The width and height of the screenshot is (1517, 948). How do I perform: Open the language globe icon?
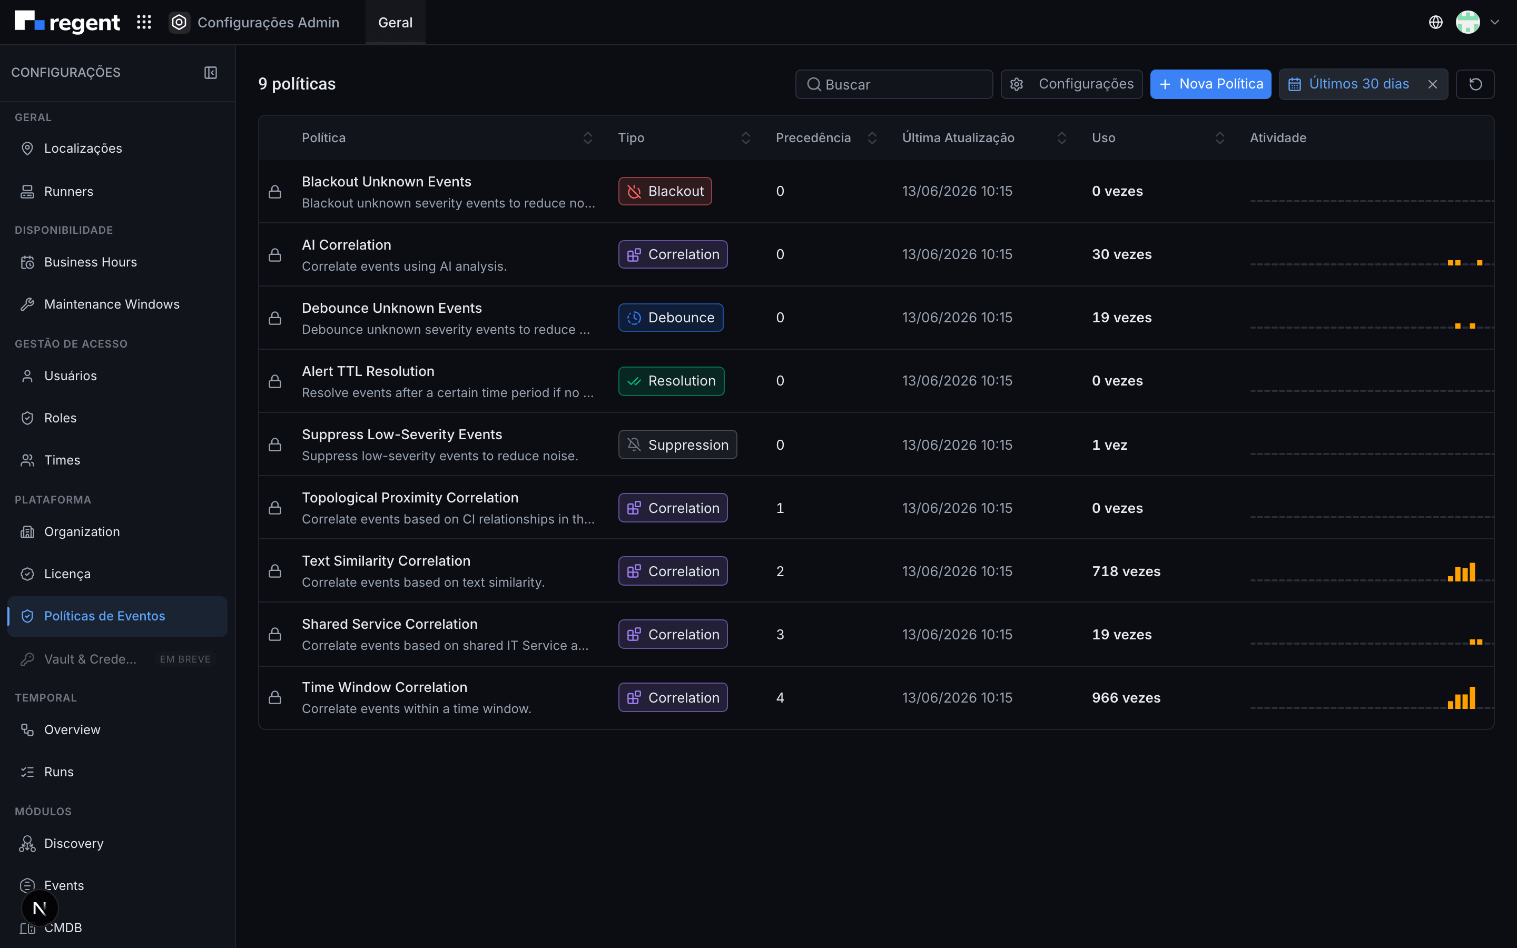1435,23
